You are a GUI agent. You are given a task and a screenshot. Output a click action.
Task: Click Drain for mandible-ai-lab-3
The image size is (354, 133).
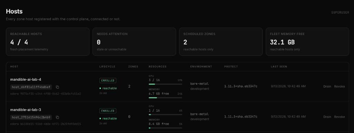click(x=327, y=117)
